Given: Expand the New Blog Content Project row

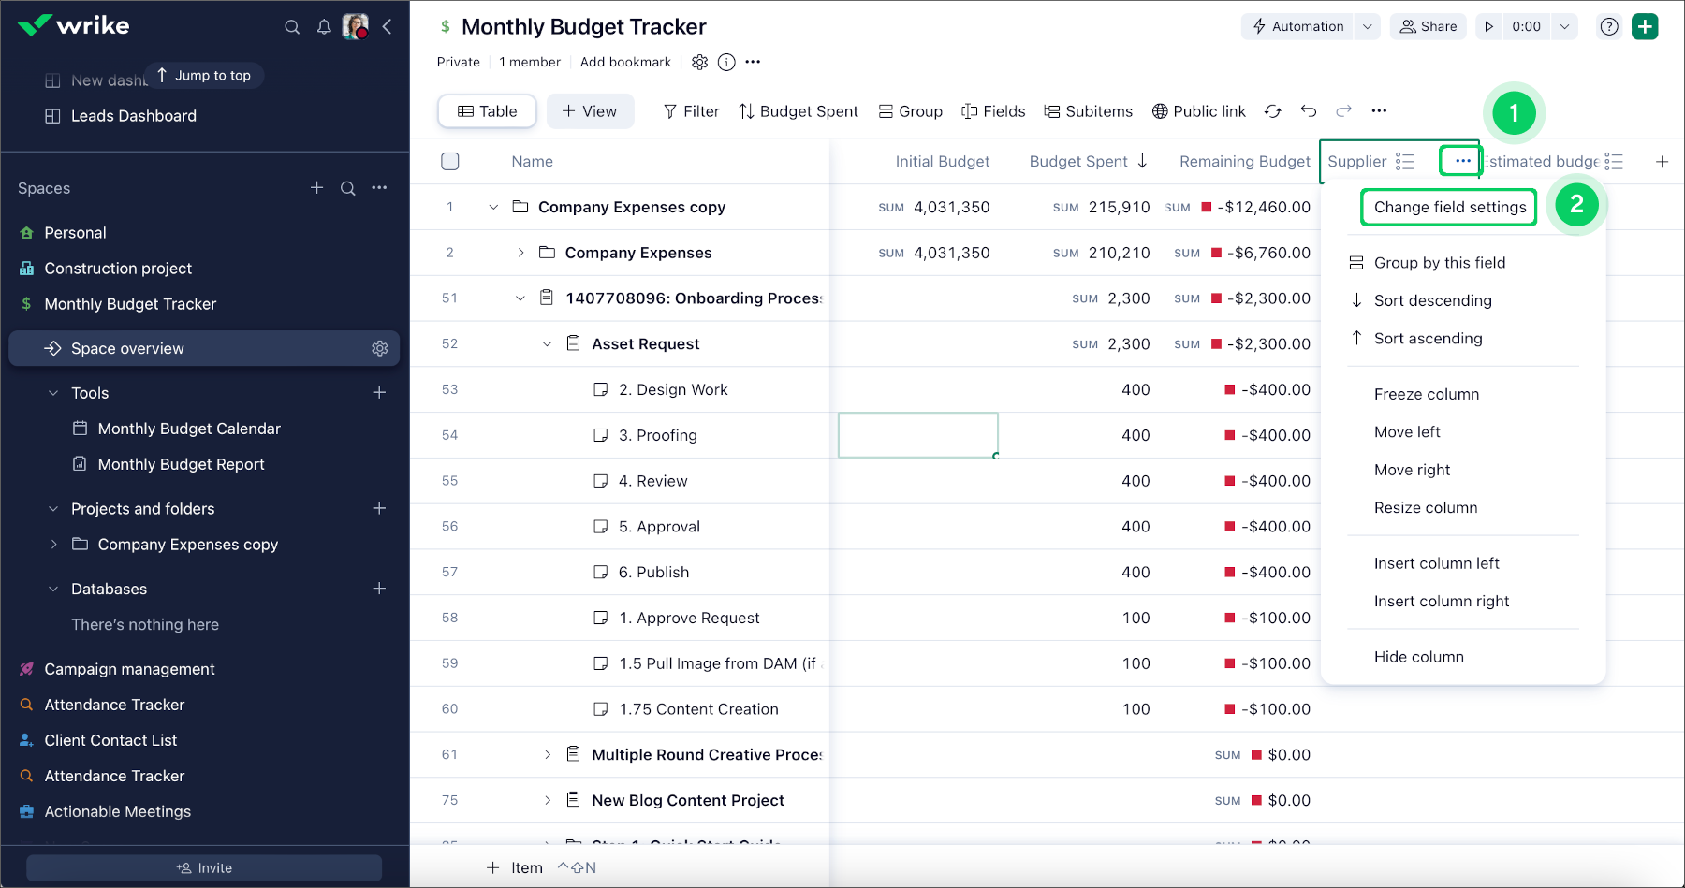Looking at the screenshot, I should 548,800.
